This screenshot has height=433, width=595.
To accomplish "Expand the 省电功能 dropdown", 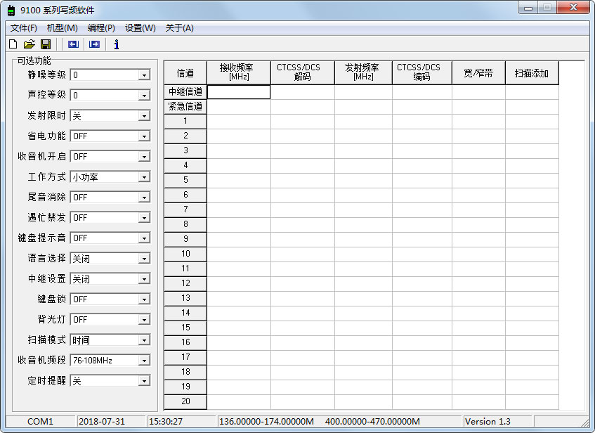I will tap(144, 136).
